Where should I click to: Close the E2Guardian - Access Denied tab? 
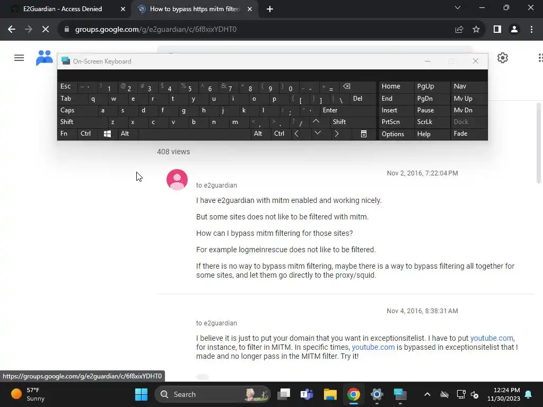pos(123,10)
